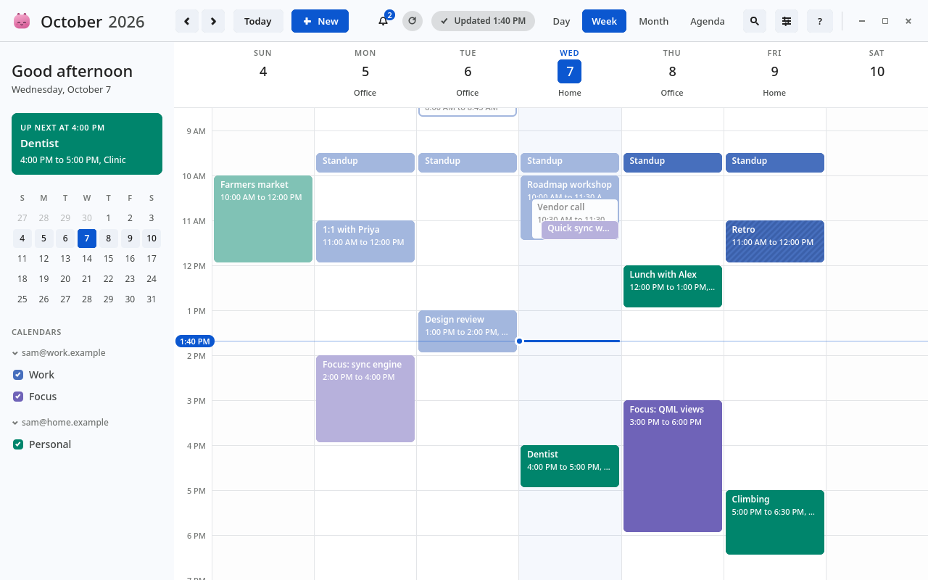Select Thursday 8 column header

(x=672, y=72)
